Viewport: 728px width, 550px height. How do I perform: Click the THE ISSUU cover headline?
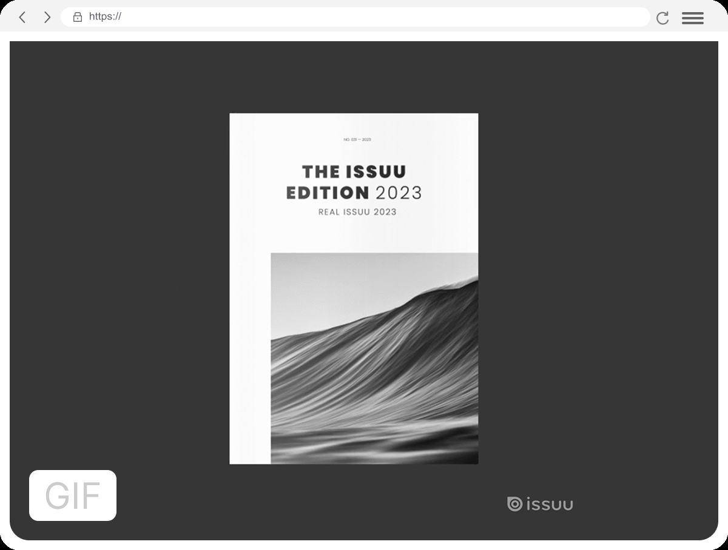pyautogui.click(x=354, y=172)
